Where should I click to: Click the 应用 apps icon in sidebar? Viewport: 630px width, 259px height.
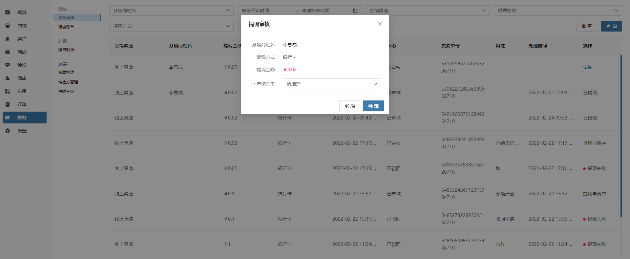point(8,91)
